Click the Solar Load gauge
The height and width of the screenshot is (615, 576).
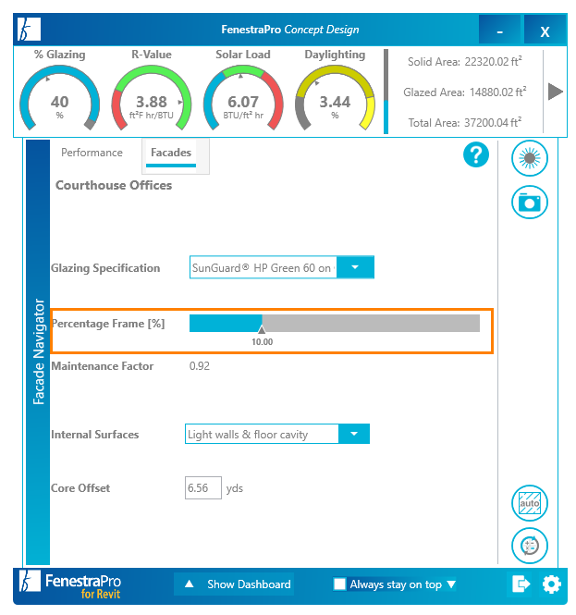pos(243,97)
